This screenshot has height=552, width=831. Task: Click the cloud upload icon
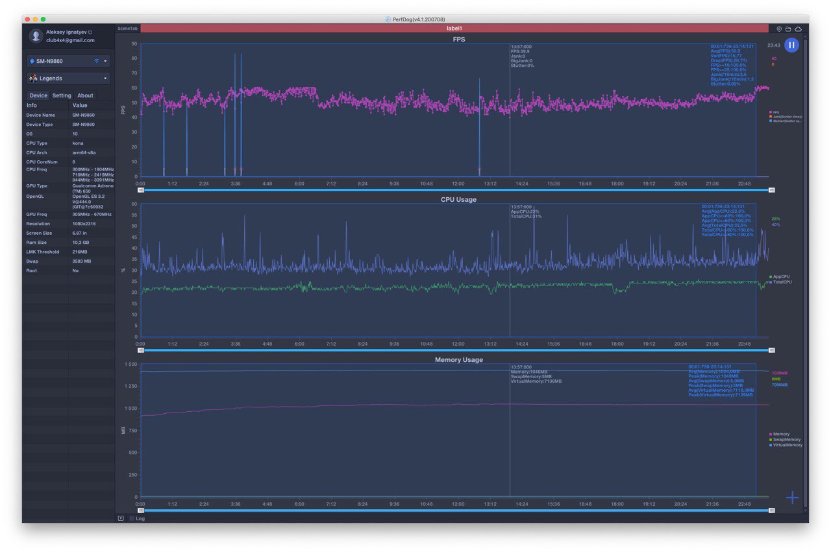coord(798,29)
